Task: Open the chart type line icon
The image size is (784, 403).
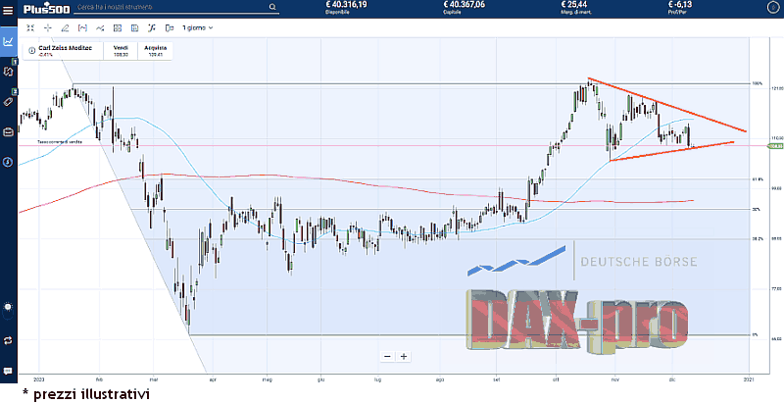Action: 100,28
